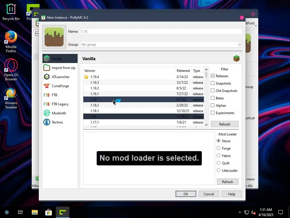Sort by Version column header
Viewport: 290px width, 218px height.
pos(129,71)
